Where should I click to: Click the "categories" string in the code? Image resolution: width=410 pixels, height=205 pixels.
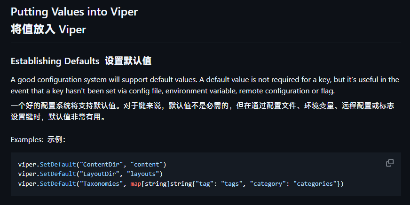316,183
